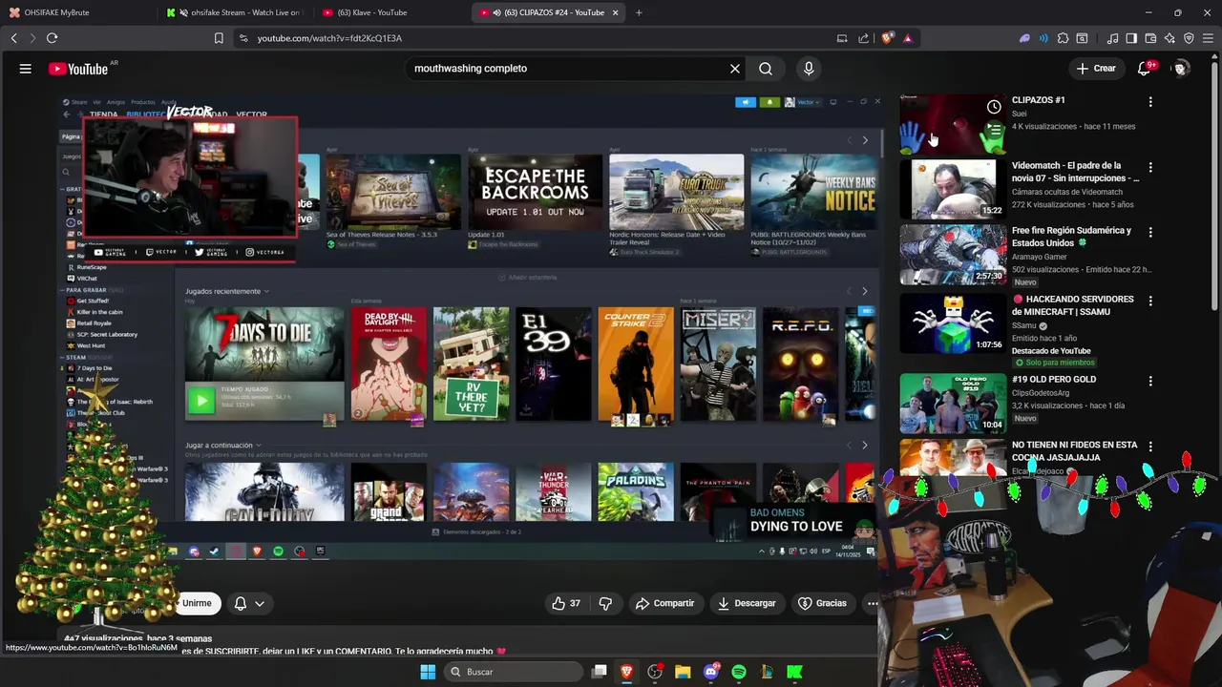Screen dimensions: 1222x687
Task: Open #19 OLD PERO GOLD title link
Action: click(x=1054, y=380)
